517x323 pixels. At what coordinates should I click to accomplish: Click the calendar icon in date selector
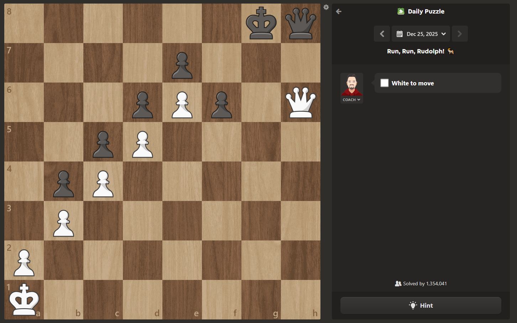coord(399,34)
